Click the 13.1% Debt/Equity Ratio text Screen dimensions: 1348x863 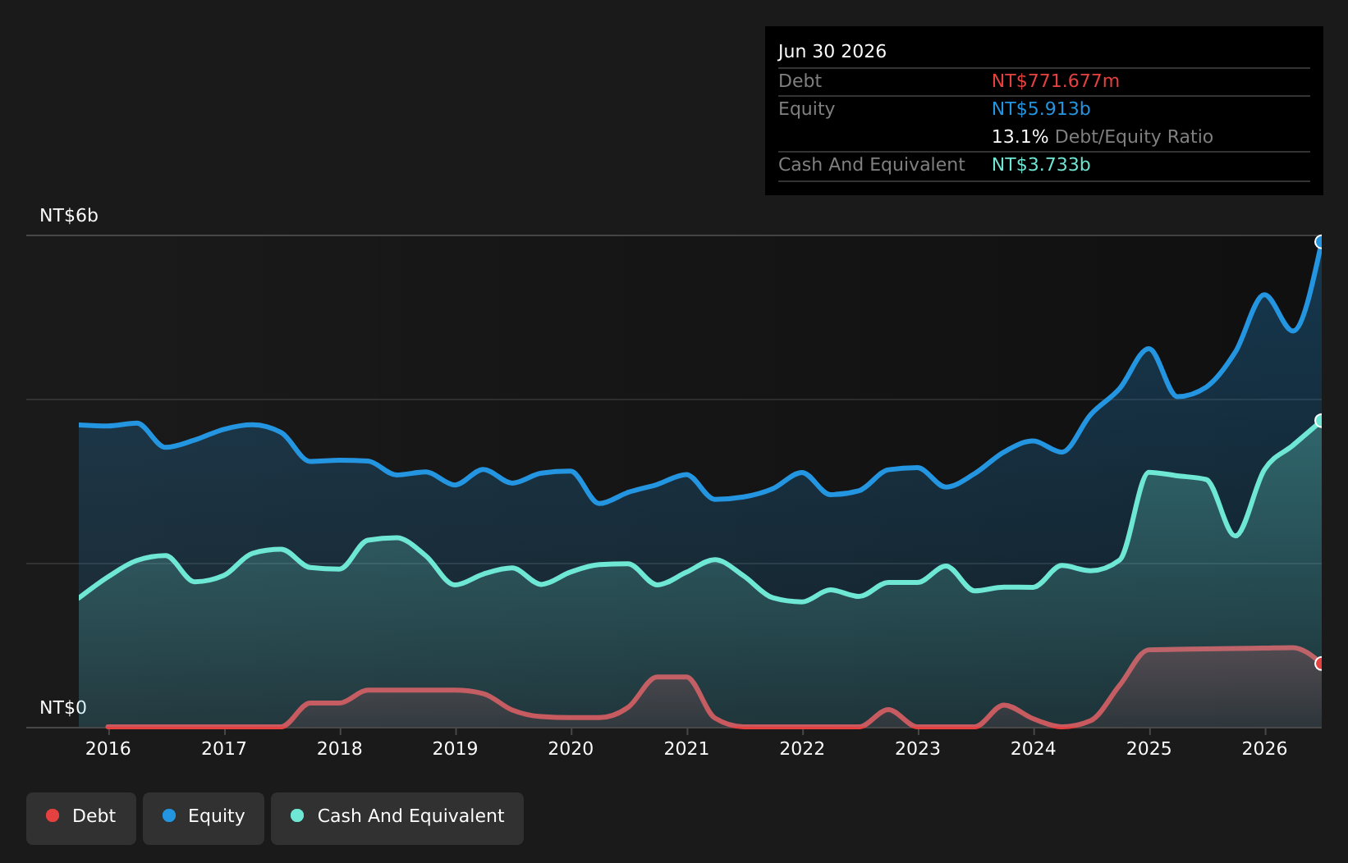(x=1103, y=137)
